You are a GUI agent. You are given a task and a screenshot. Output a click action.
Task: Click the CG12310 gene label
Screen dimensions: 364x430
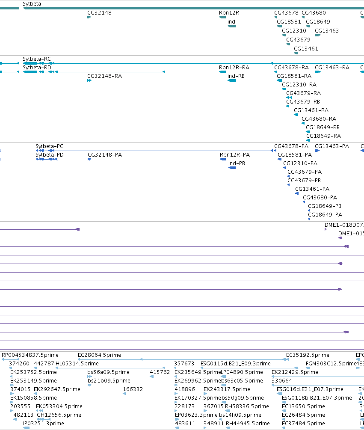[294, 31]
